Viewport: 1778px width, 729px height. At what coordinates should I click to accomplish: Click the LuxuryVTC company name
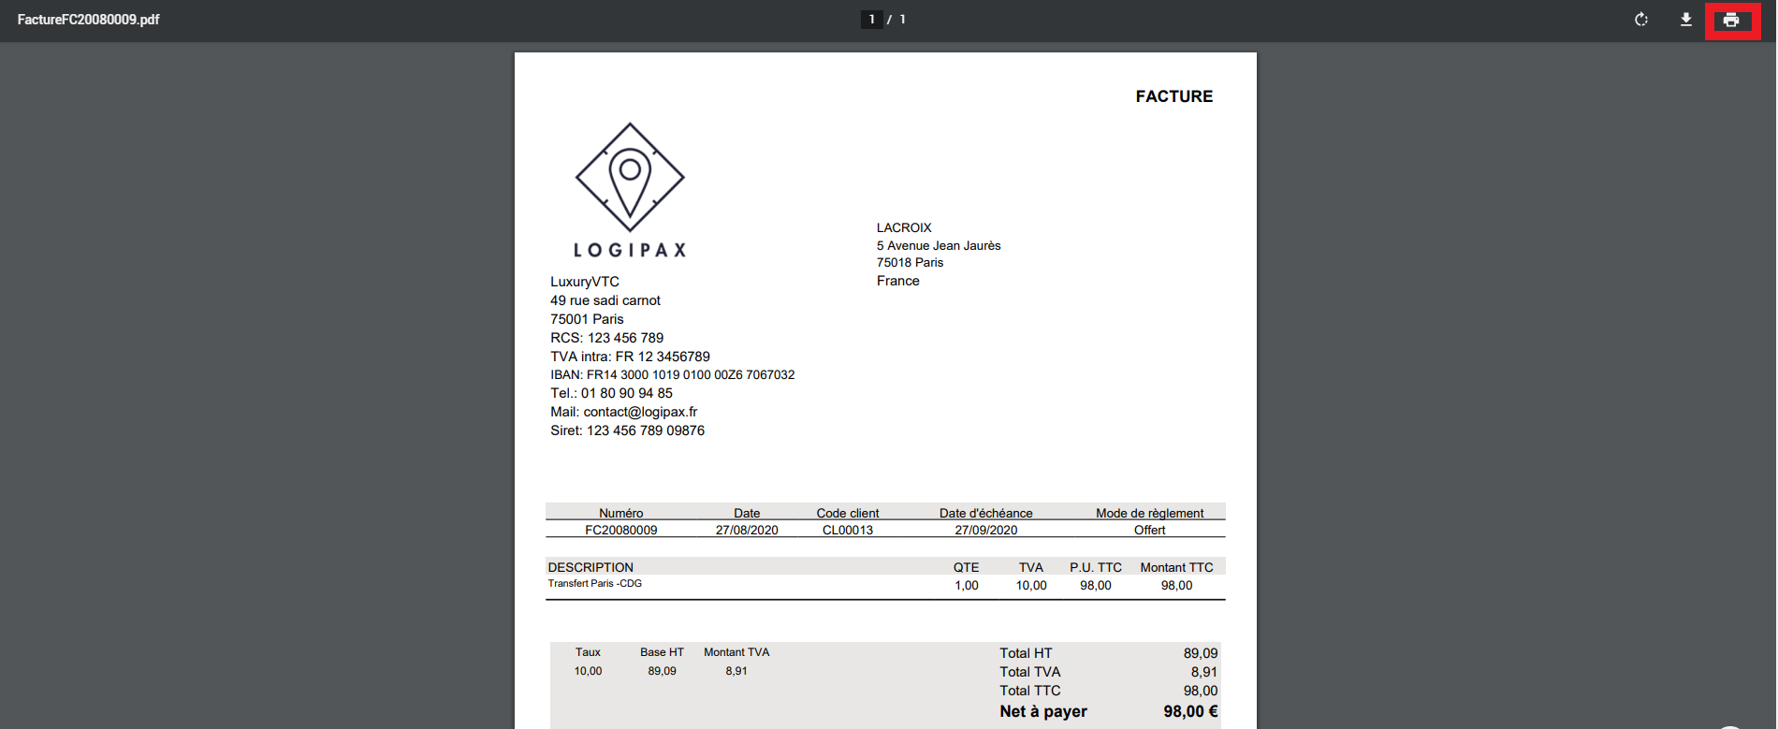click(x=585, y=282)
